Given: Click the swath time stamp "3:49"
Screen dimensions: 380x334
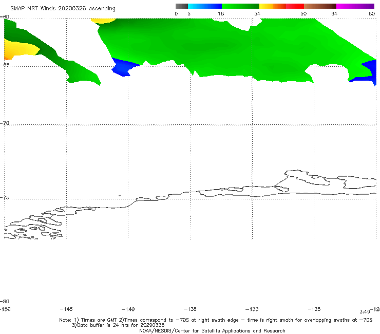Looking at the screenshot, I should pyautogui.click(x=365, y=312).
